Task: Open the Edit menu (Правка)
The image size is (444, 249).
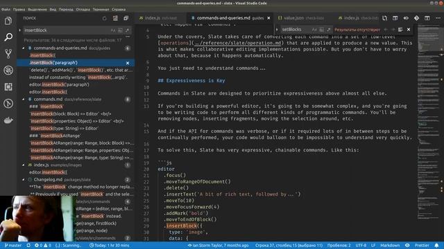Action: (x=19, y=9)
